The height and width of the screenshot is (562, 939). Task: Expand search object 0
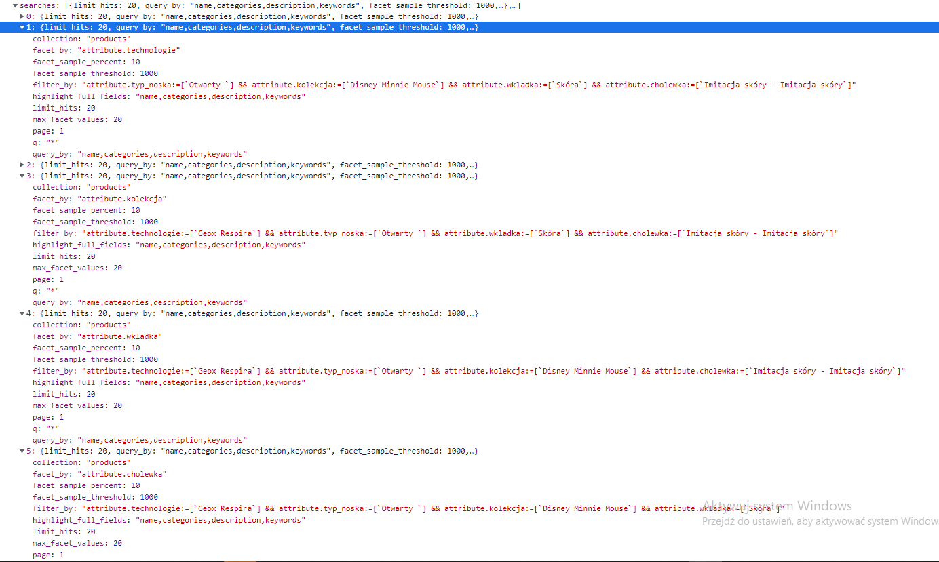click(21, 16)
